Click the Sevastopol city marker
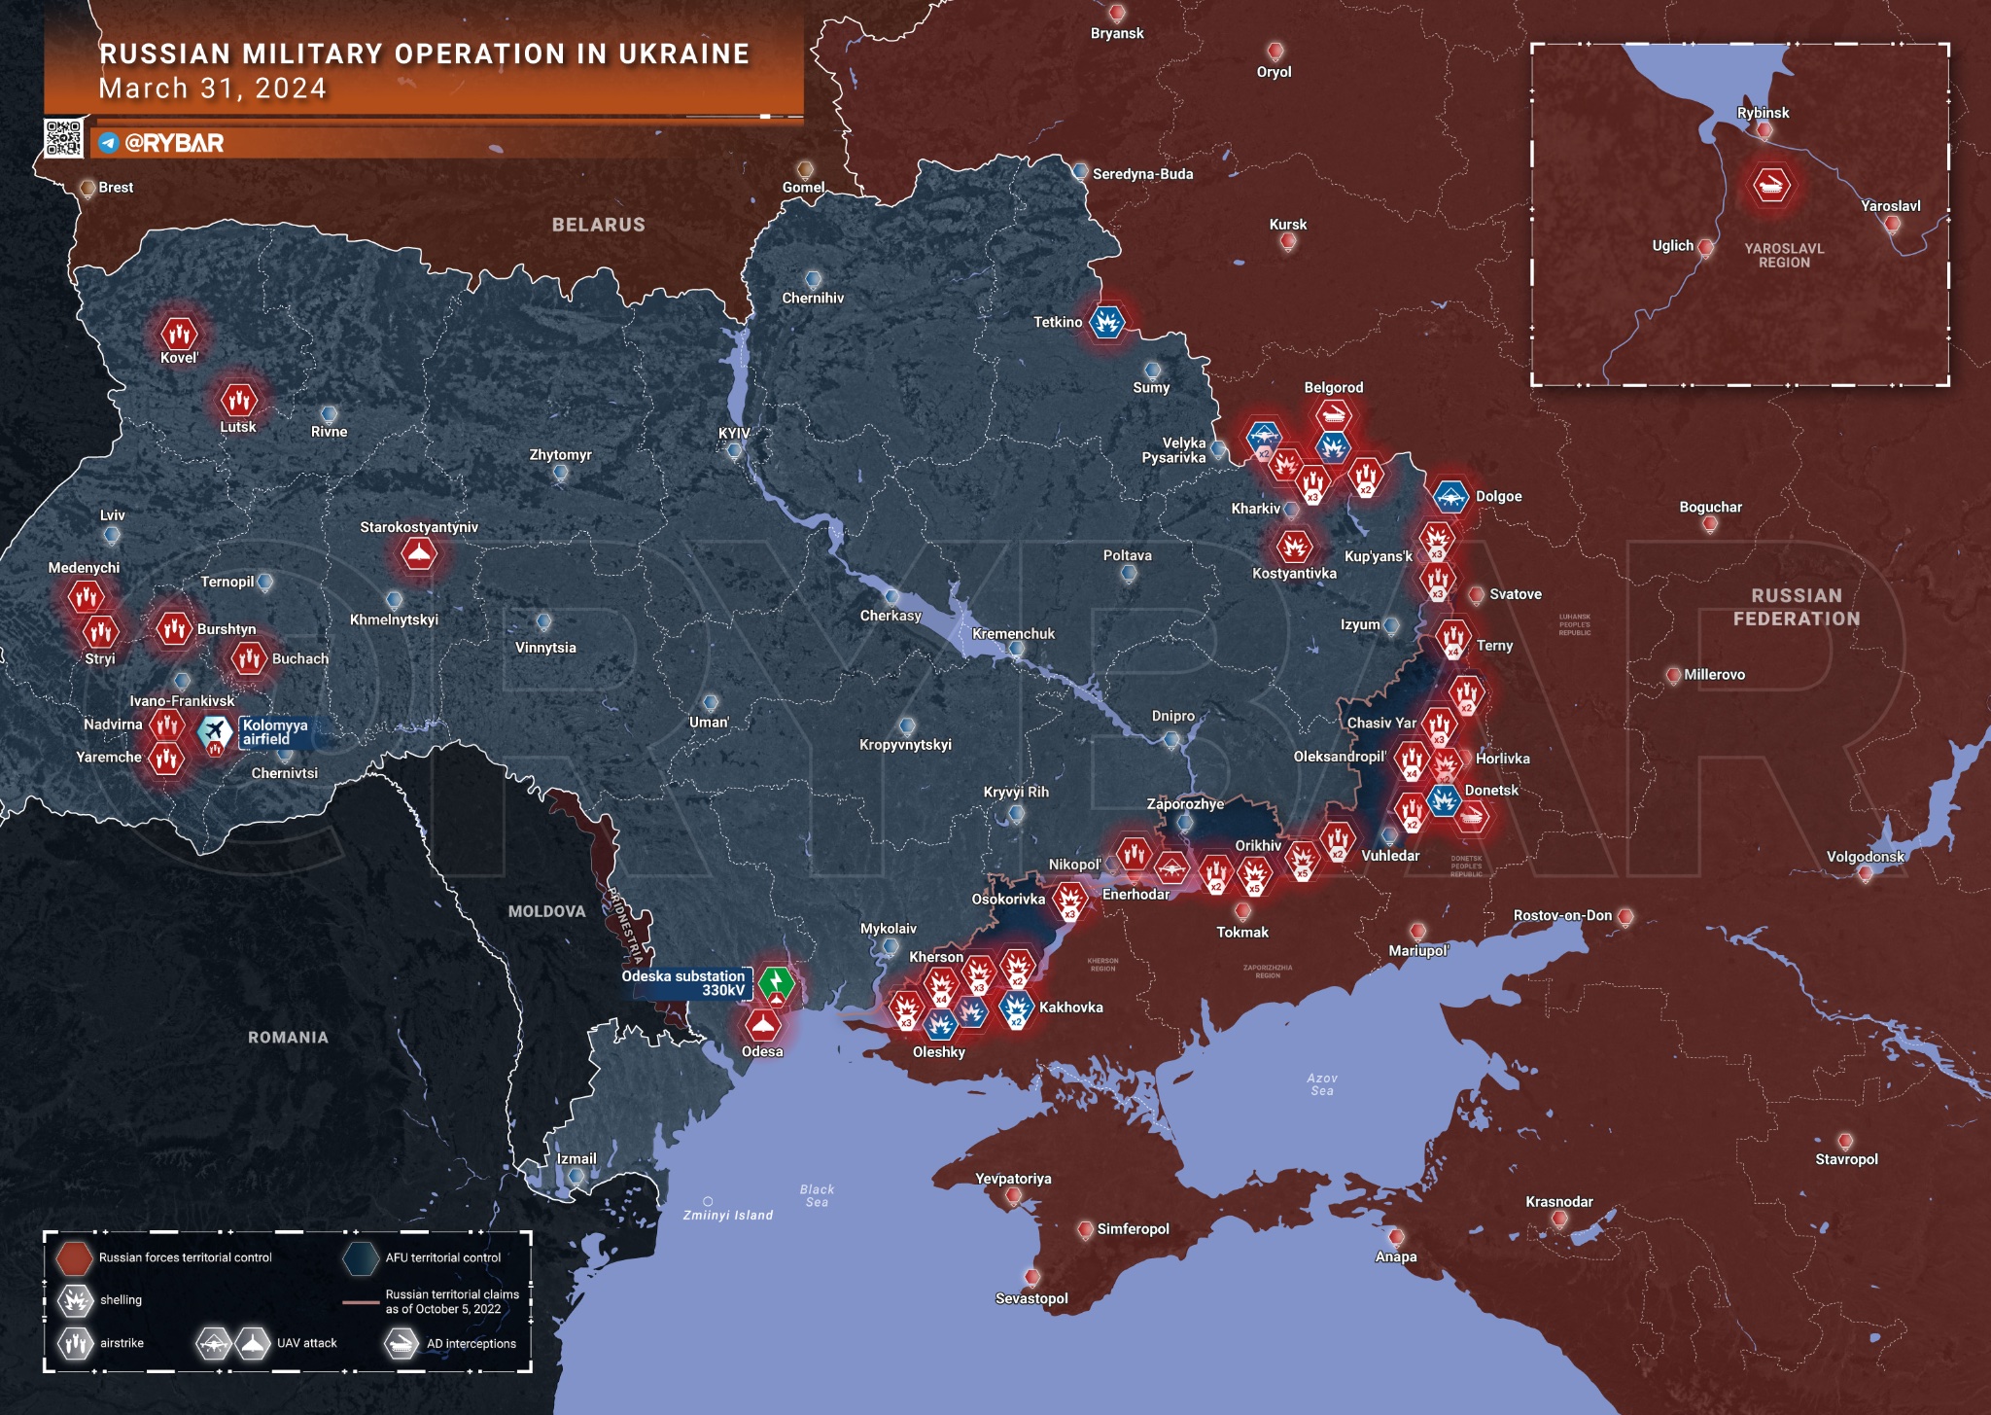Image resolution: width=1991 pixels, height=1415 pixels. pyautogui.click(x=1031, y=1276)
